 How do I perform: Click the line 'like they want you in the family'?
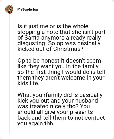point(58,66)
